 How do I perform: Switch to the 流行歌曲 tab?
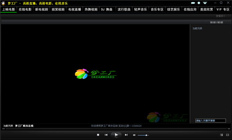pos(124,9)
